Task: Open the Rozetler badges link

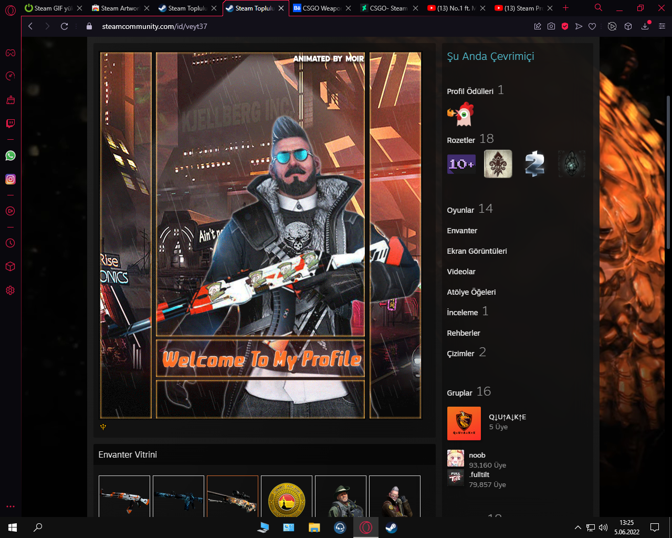Action: [x=461, y=140]
